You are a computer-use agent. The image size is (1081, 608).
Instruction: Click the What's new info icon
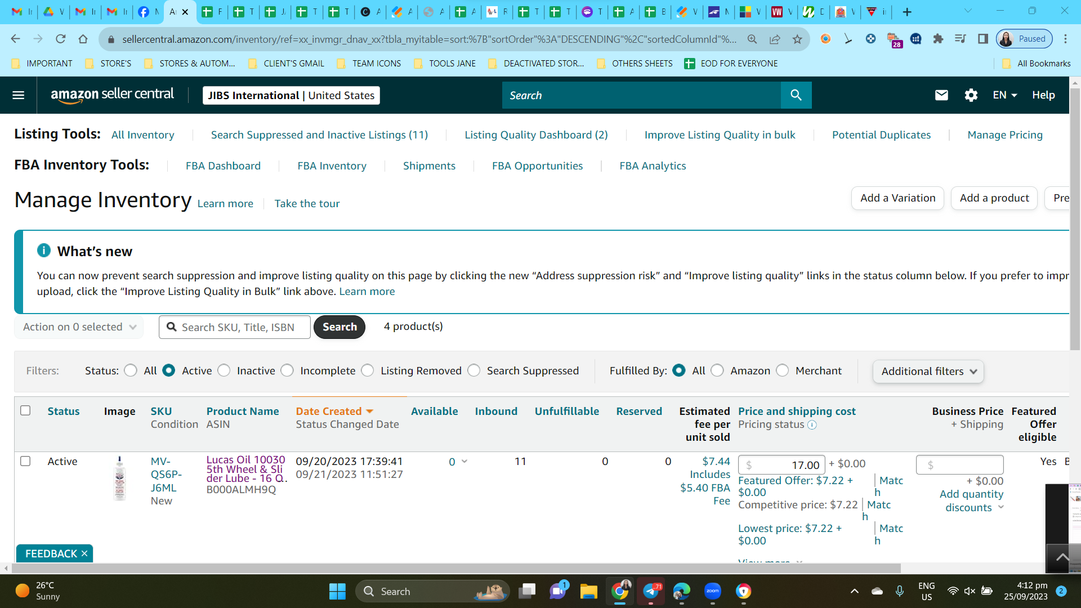tap(44, 251)
